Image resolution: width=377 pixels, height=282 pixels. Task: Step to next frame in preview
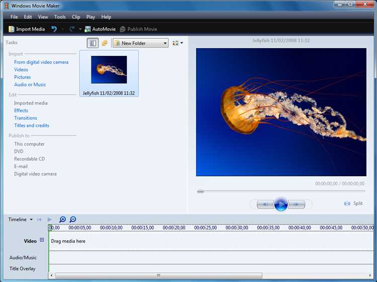(x=297, y=204)
